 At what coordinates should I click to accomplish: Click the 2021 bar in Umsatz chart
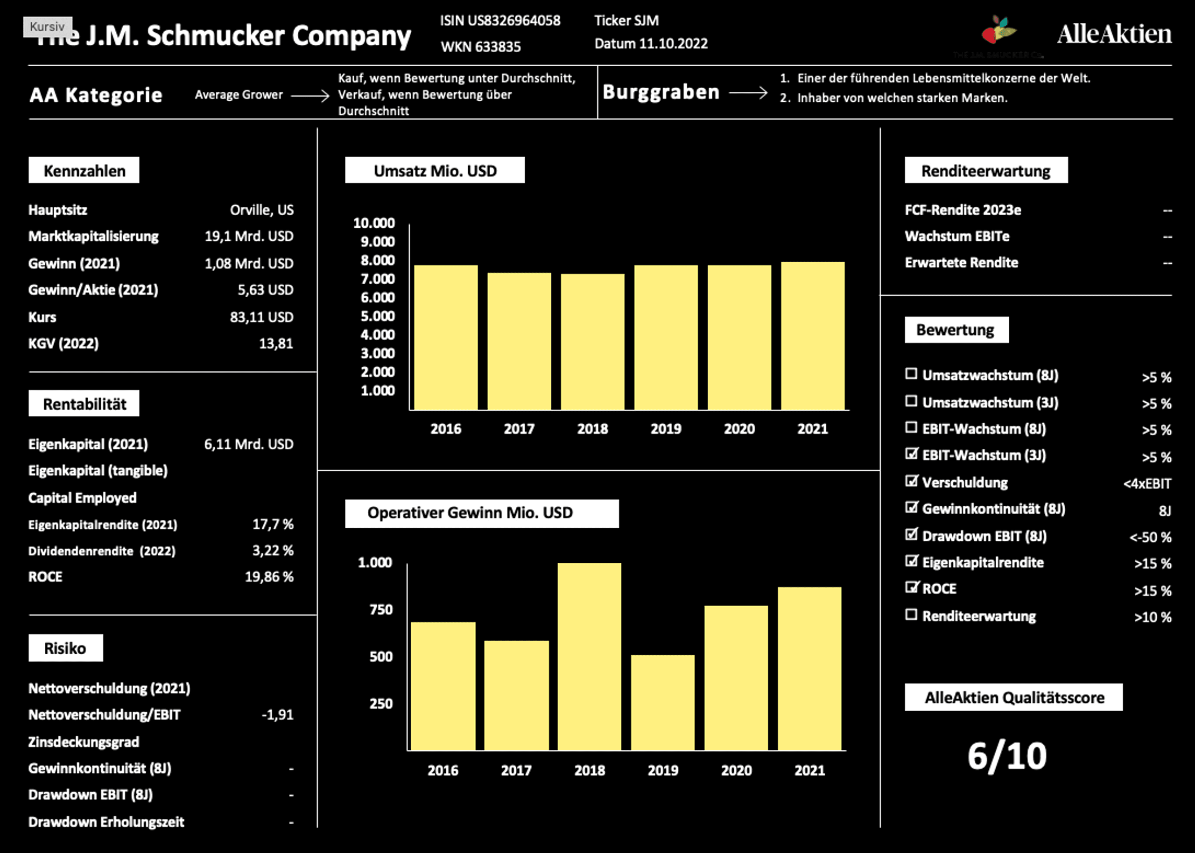(x=813, y=336)
